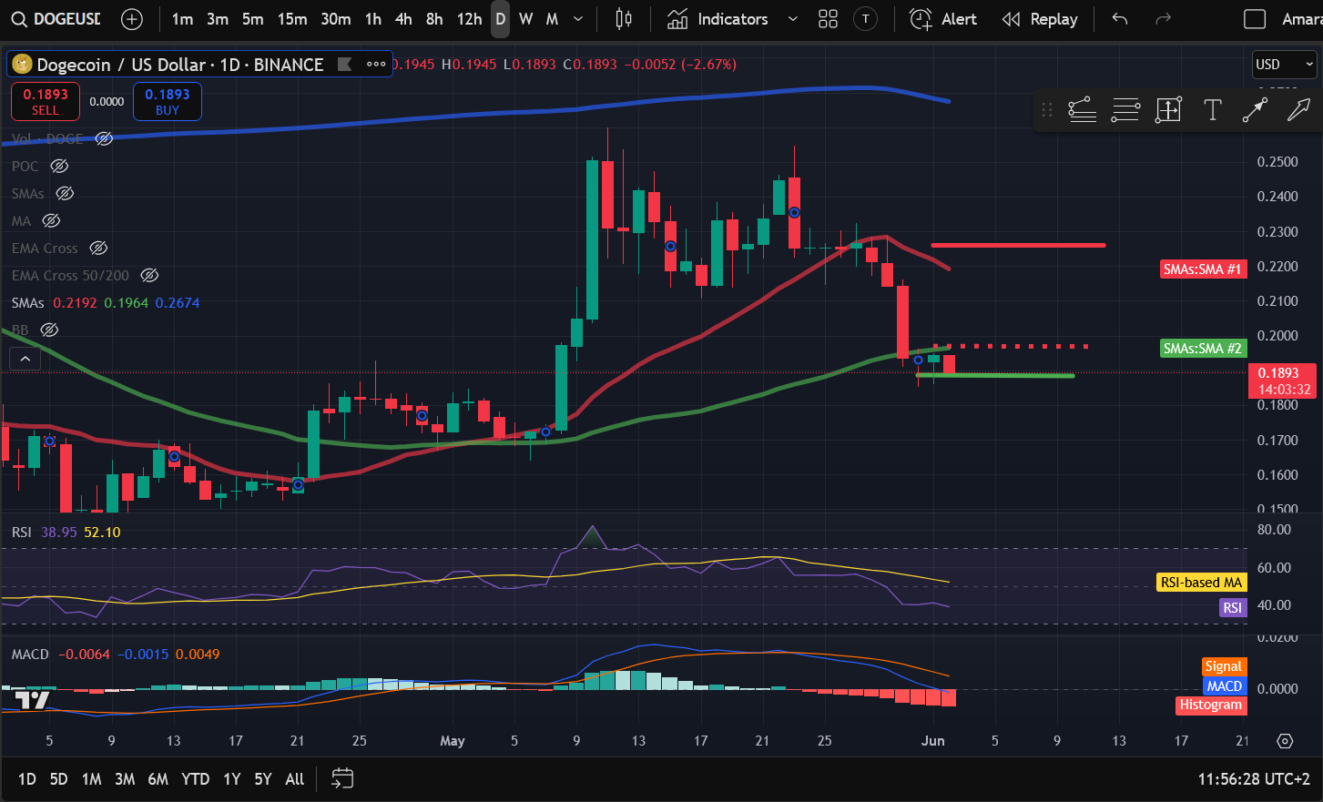Click the current price 0.1893 countdown label
The image size is (1323, 802).
pyautogui.click(x=1283, y=381)
